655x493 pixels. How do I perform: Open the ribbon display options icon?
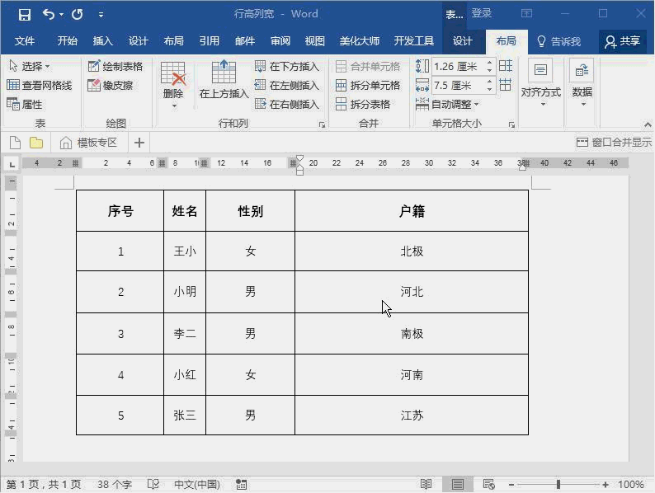point(527,13)
